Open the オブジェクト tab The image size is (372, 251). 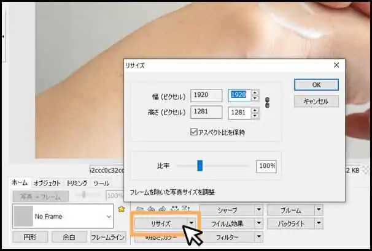(47, 183)
